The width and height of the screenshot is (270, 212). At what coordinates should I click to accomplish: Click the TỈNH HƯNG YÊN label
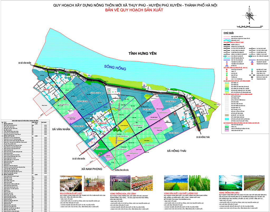click(x=142, y=54)
